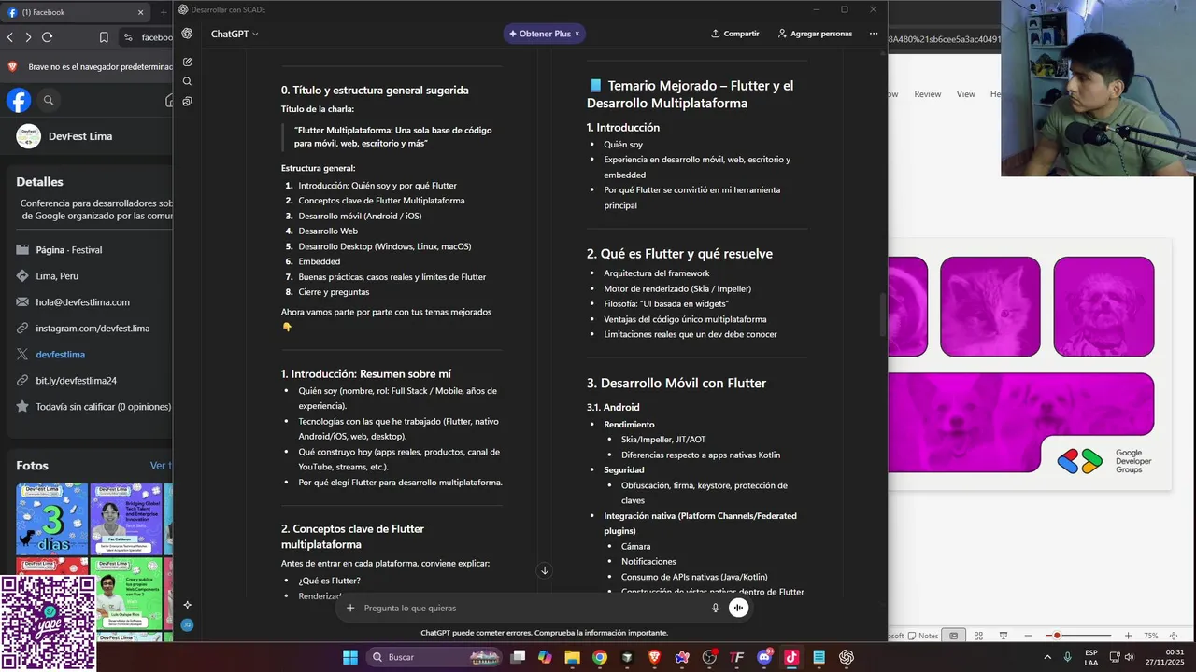Open the library icon in the ChatGPT sidebar
The height and width of the screenshot is (672, 1196).
(188, 101)
